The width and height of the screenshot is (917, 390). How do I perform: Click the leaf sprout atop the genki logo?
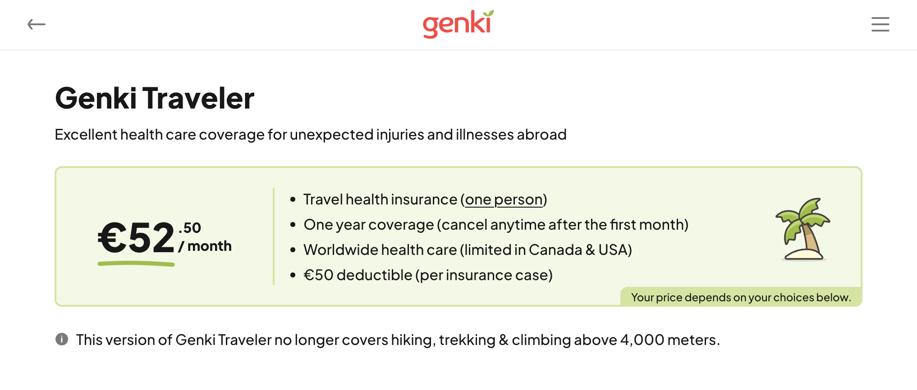click(489, 12)
